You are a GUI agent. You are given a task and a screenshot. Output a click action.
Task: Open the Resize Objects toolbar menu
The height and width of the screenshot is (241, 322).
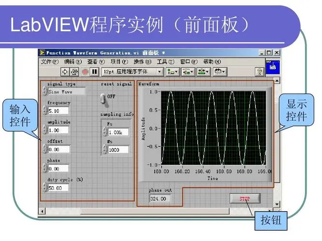coord(203,72)
